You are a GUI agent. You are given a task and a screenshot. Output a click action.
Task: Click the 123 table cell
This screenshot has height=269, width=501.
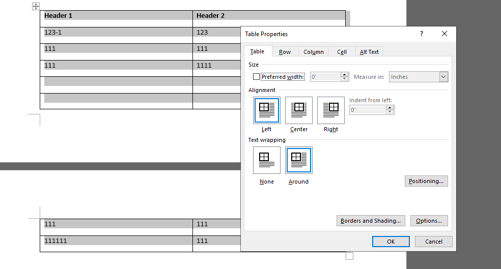pos(216,36)
